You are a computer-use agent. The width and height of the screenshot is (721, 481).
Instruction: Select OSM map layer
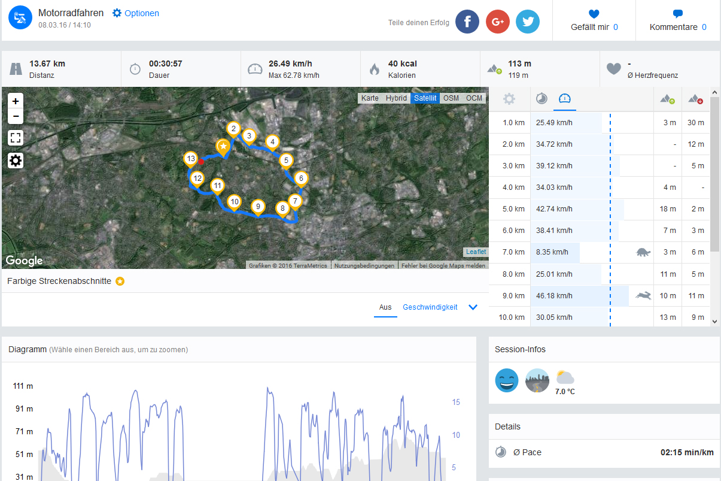[451, 98]
